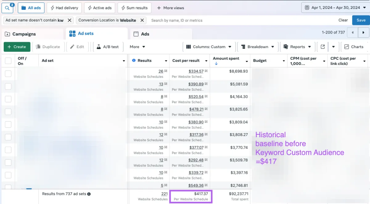Add a view with More views
The width and height of the screenshot is (370, 204).
(x=171, y=8)
